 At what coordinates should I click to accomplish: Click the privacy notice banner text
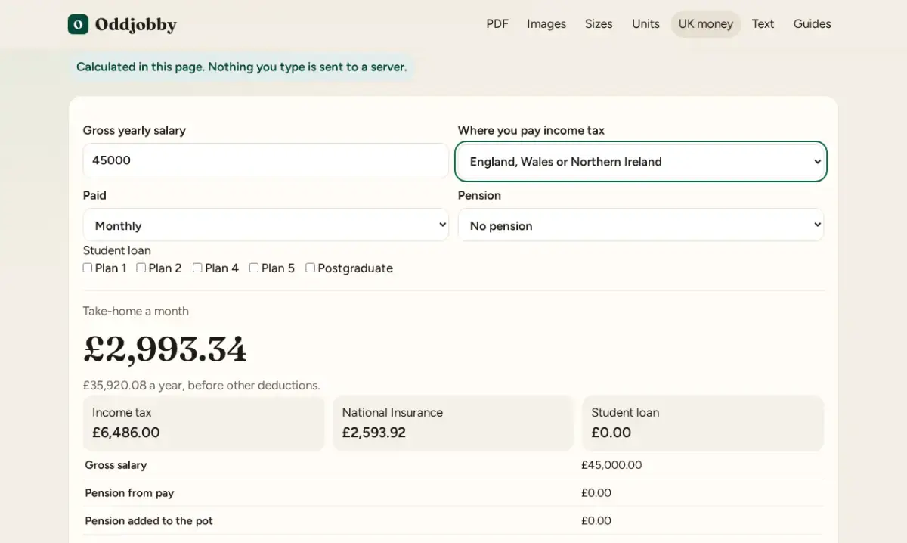click(x=242, y=67)
